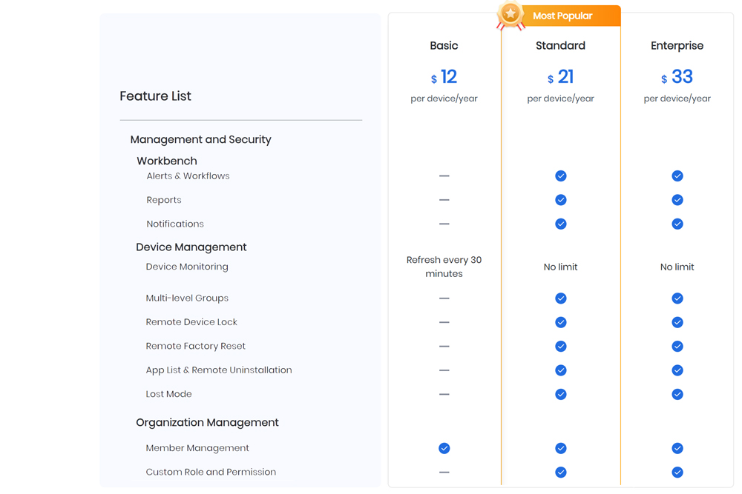Viewport: 742px width, 494px height.
Task: Click the Custom Role and Permission checkmark under Standard
Action: [560, 472]
